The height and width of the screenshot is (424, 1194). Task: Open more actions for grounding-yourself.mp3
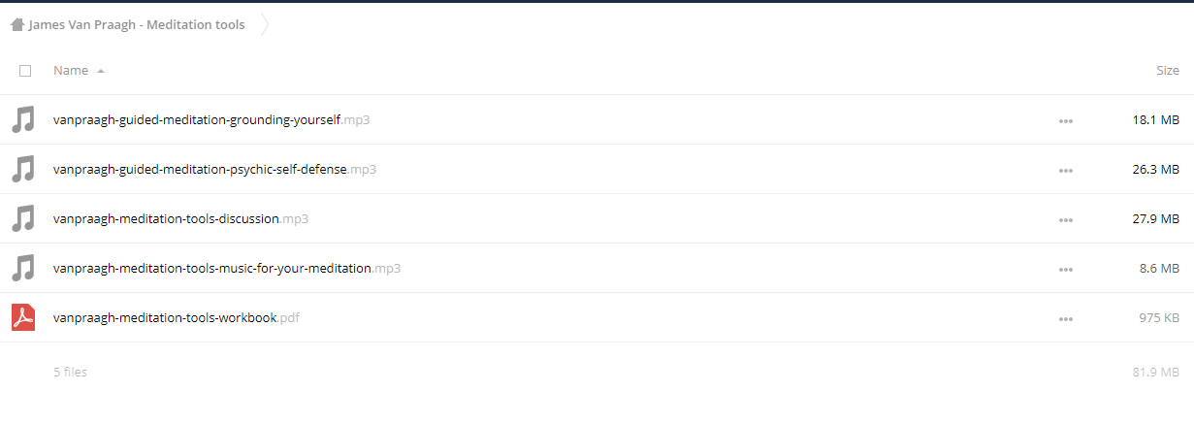click(1066, 121)
